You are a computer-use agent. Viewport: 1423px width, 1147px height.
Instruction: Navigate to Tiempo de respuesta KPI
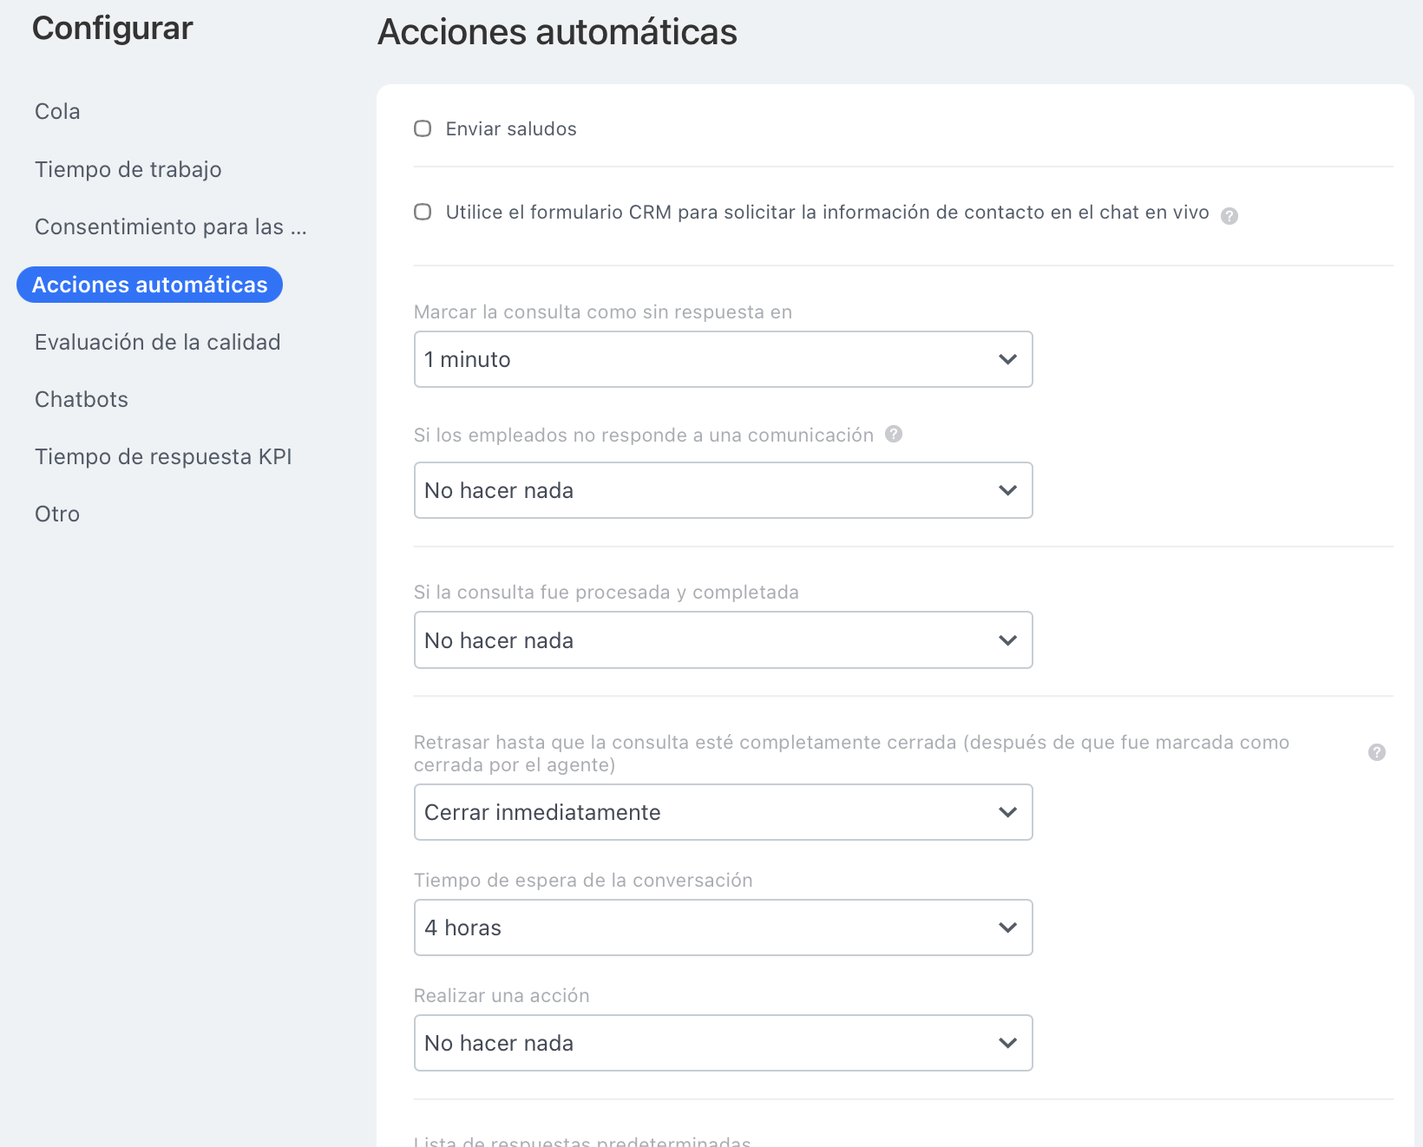point(163,457)
